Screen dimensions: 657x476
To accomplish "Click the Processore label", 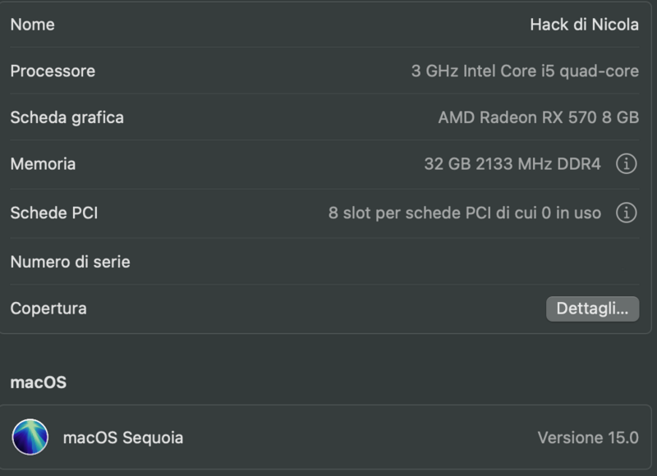I will pos(53,71).
